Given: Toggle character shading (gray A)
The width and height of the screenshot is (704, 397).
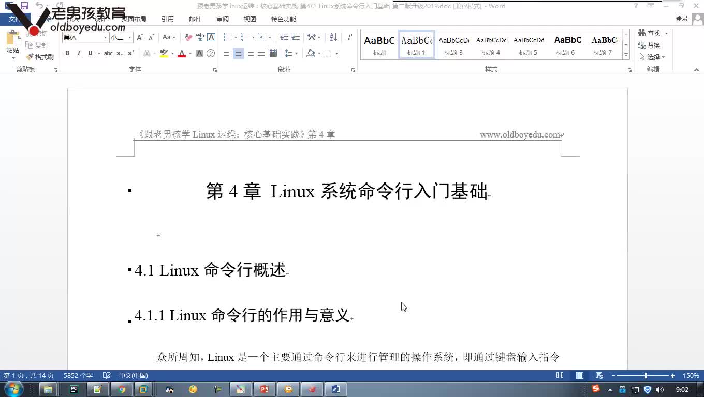Looking at the screenshot, I should tap(199, 53).
